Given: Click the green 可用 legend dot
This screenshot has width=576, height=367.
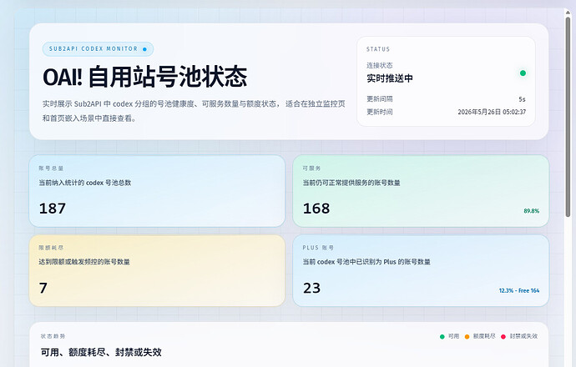Looking at the screenshot, I should click(442, 336).
